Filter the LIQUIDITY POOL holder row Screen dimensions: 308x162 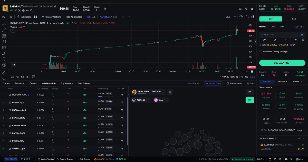click(122, 95)
